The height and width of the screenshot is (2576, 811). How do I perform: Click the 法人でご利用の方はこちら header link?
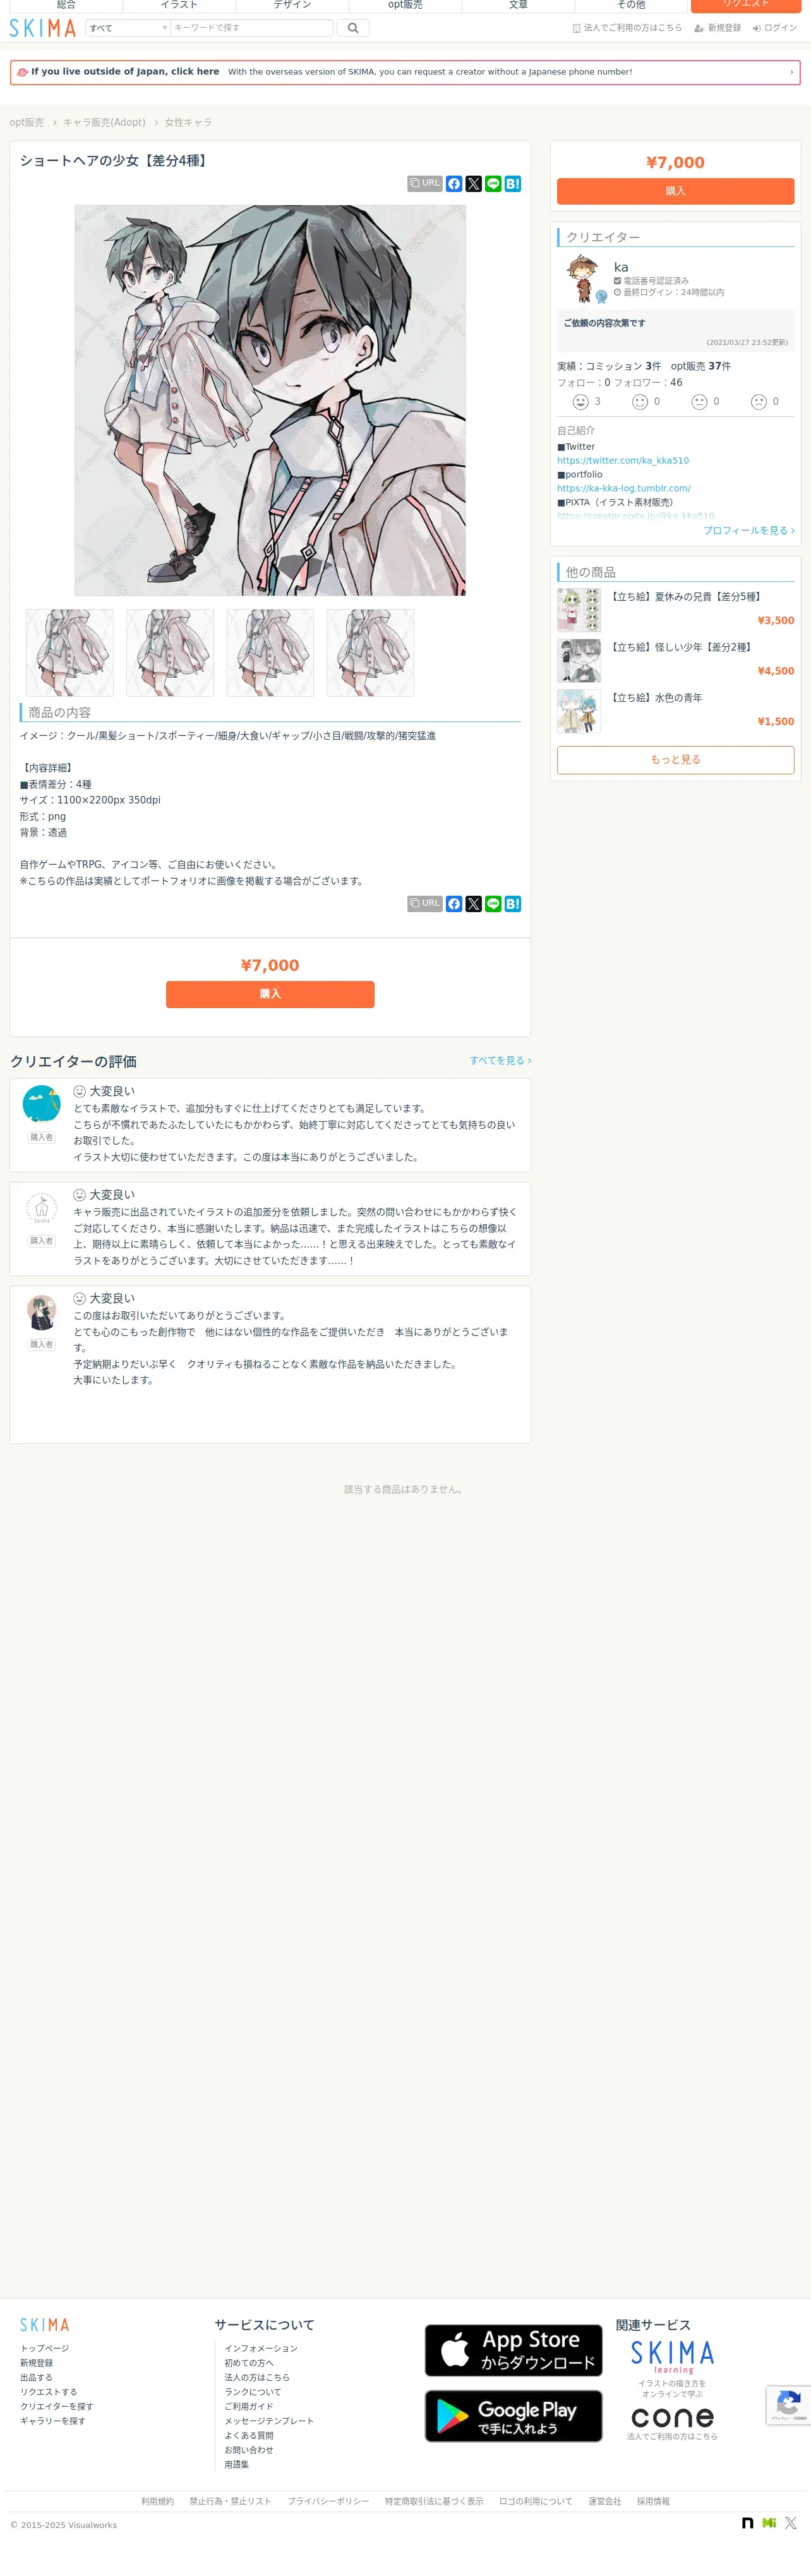tap(627, 28)
